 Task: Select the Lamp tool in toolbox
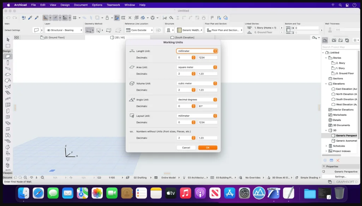(x=8, y=159)
